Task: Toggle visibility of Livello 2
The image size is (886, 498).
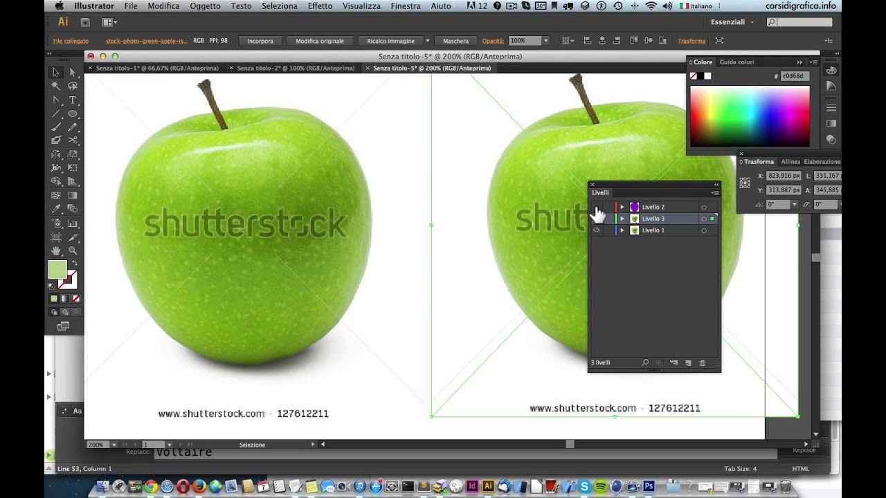Action: tap(597, 207)
